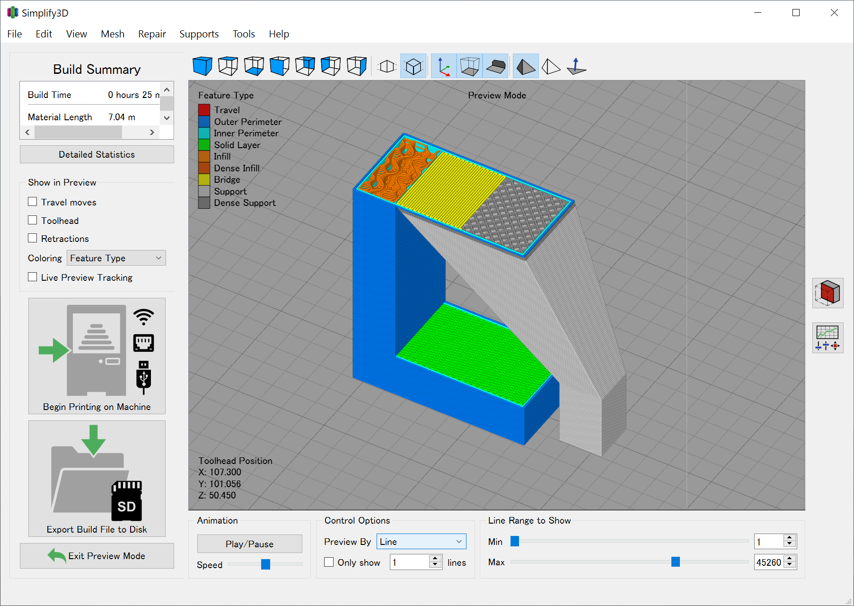854x606 pixels.
Task: Toggle the build table model icon
Action: click(x=495, y=66)
